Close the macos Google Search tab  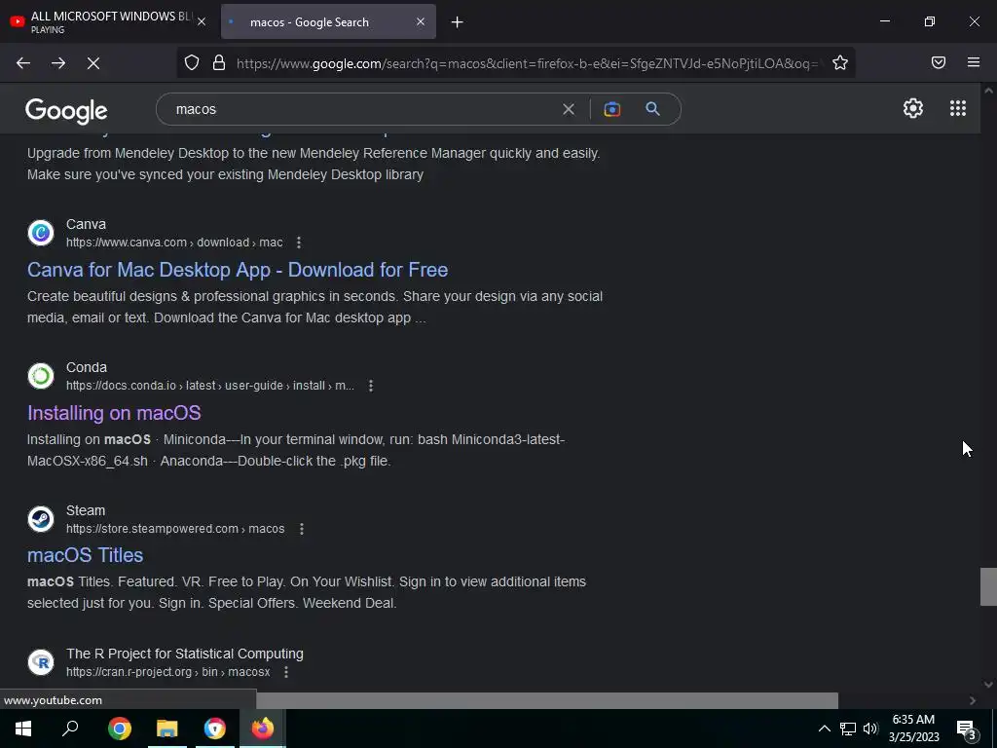421,21
